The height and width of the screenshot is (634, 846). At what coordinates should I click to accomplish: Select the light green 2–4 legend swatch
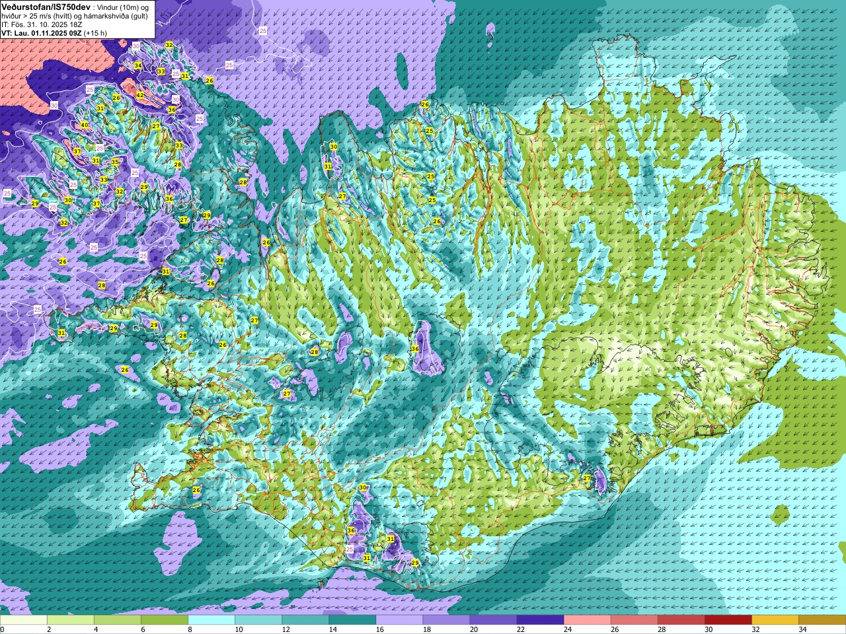click(x=71, y=620)
